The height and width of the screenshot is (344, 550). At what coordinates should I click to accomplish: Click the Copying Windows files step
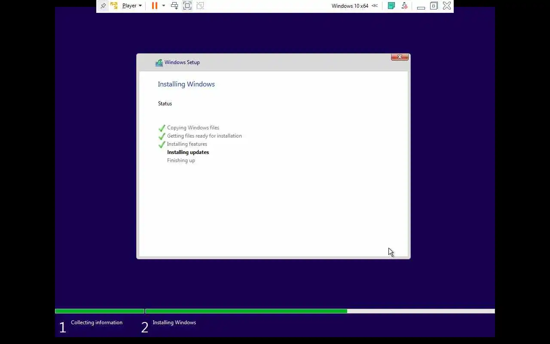(x=193, y=128)
